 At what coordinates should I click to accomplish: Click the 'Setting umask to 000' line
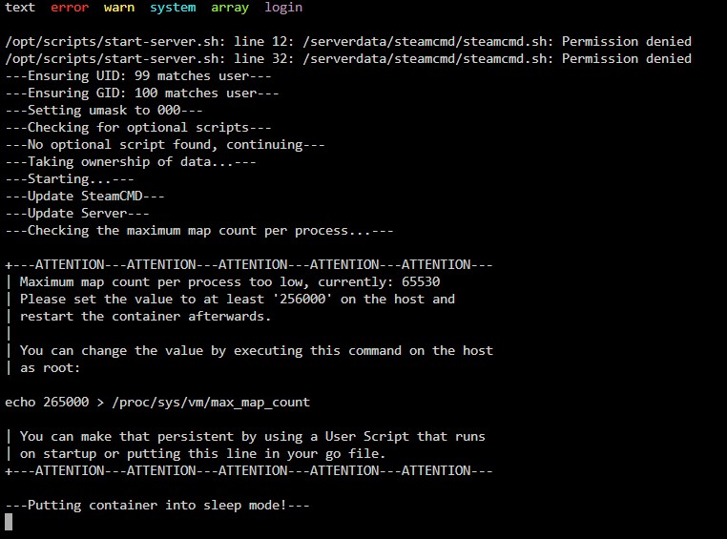(x=104, y=110)
